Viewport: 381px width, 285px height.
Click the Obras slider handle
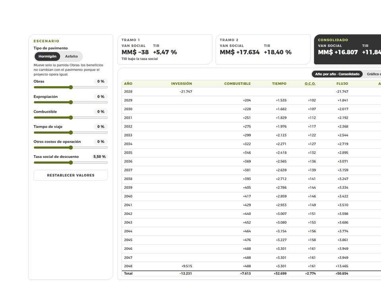(71, 87)
